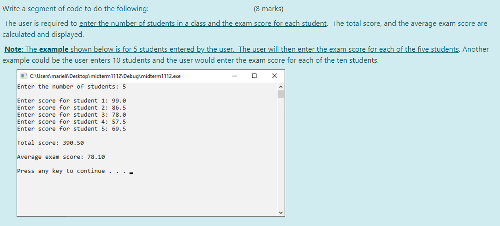500x226 pixels.
Task: Click "Average exam score: 78.10" output line
Action: 61,157
